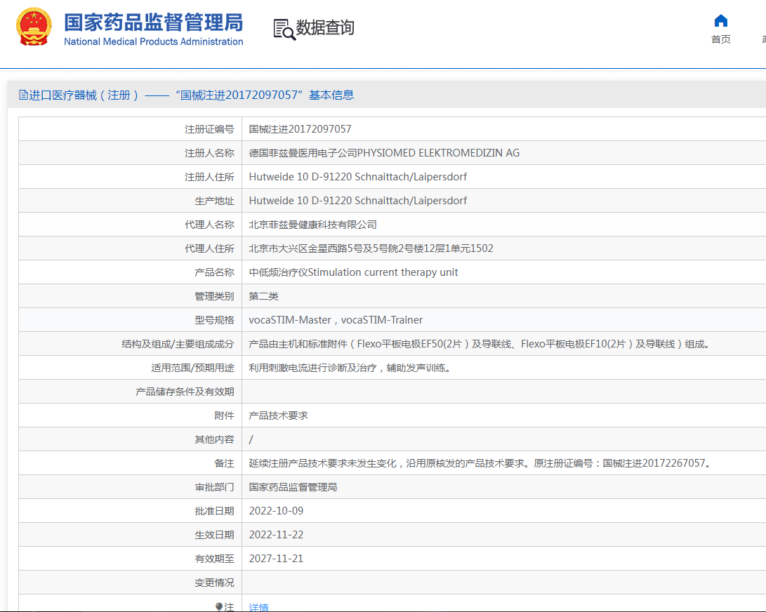Click the 首页 label in the top navigation
Viewport: 766px width, 612px height.
pos(720,39)
